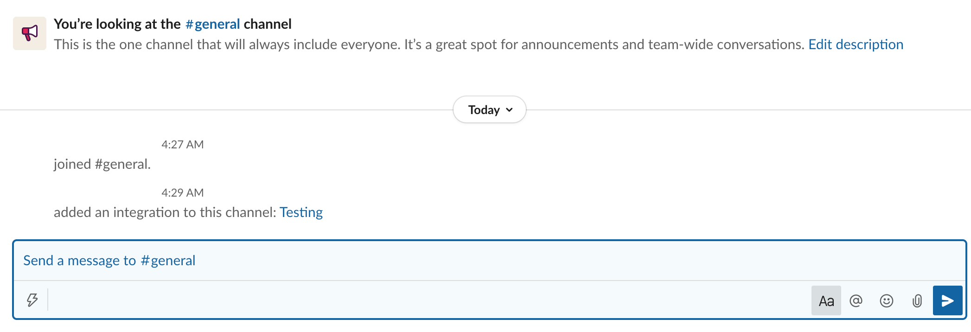Select the joined #general. message
This screenshot has height=332, width=971.
pyautogui.click(x=102, y=164)
